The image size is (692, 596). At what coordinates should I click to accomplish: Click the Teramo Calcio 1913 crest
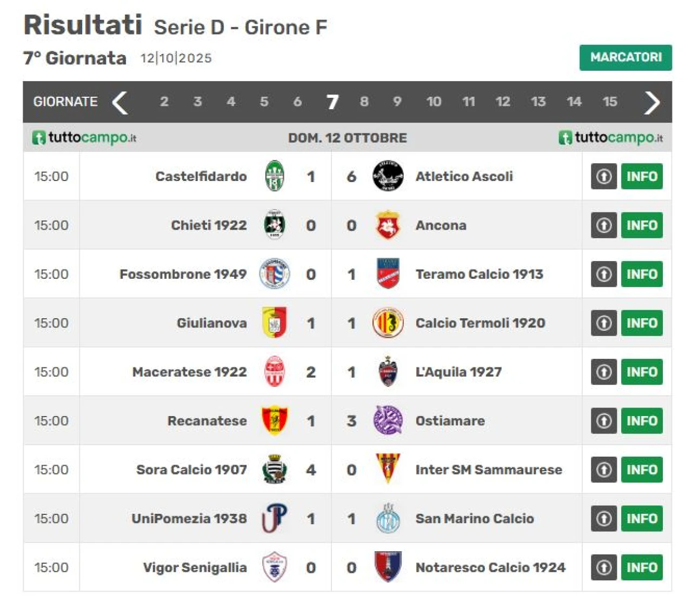[388, 274]
